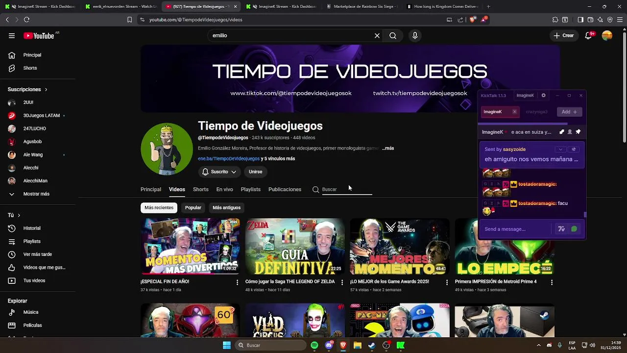The width and height of the screenshot is (627, 353).
Task: Open the Brave VPN shield icon
Action: pos(610,20)
